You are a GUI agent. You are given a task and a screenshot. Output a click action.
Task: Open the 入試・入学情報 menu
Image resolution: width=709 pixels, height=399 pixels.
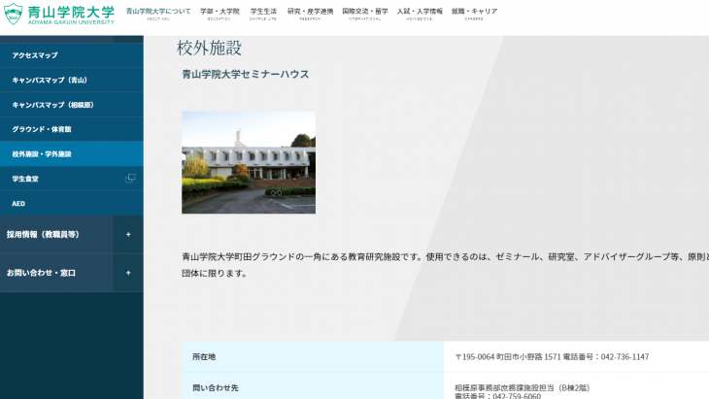pyautogui.click(x=420, y=14)
